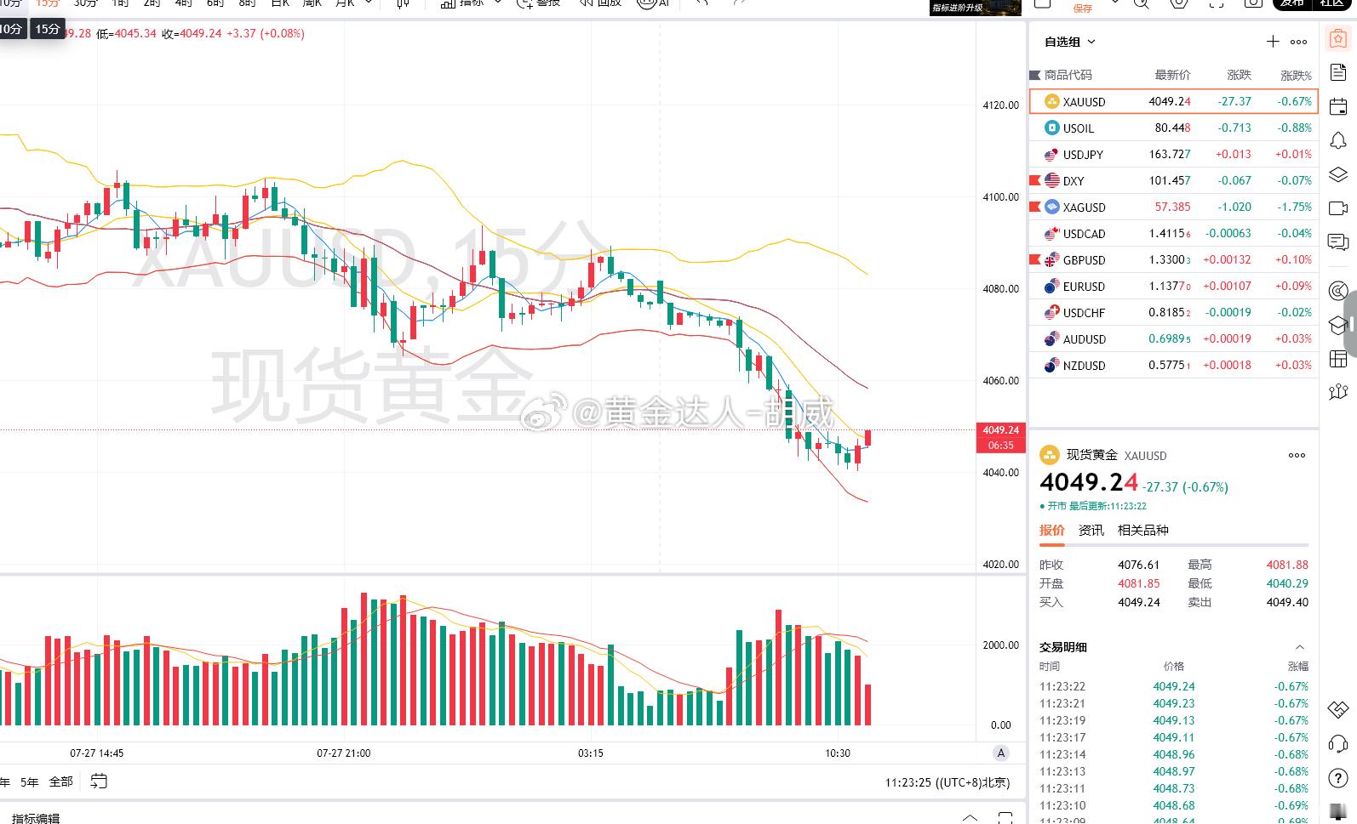Image resolution: width=1357 pixels, height=824 pixels.
Task: Open the economic calendar sidebar icon
Action: point(1338,106)
